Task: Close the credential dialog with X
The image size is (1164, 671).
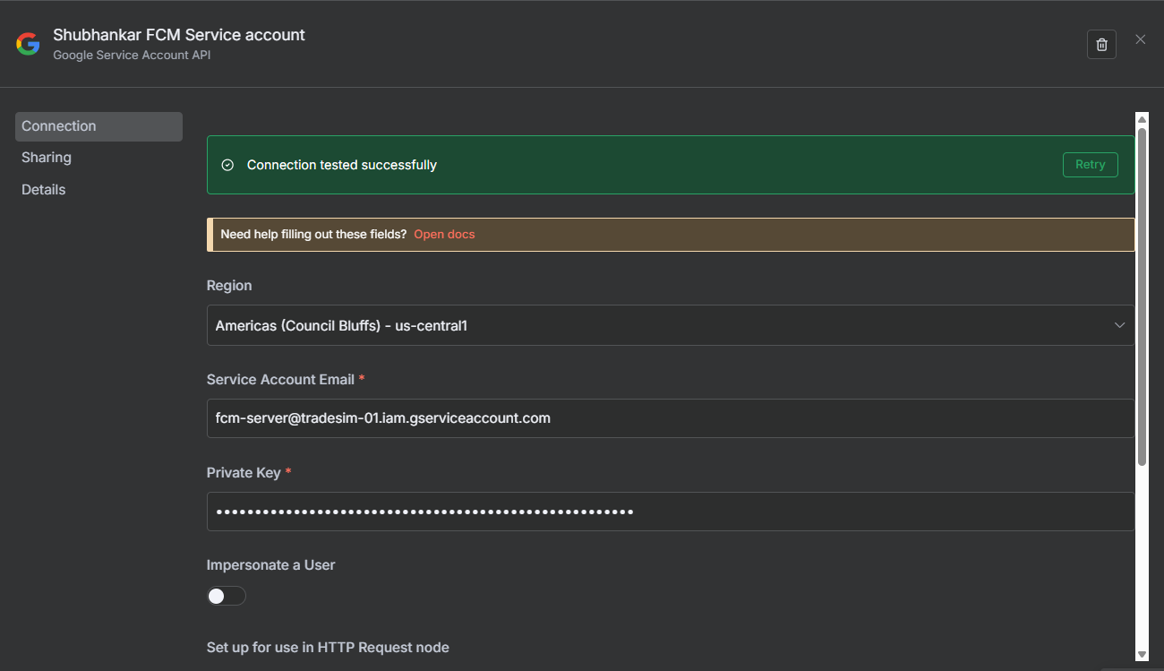Action: tap(1140, 39)
